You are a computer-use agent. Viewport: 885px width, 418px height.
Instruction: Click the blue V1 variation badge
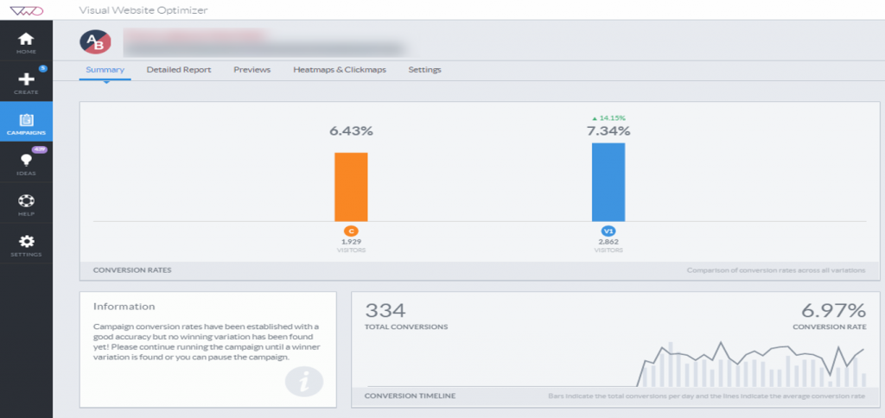(608, 231)
